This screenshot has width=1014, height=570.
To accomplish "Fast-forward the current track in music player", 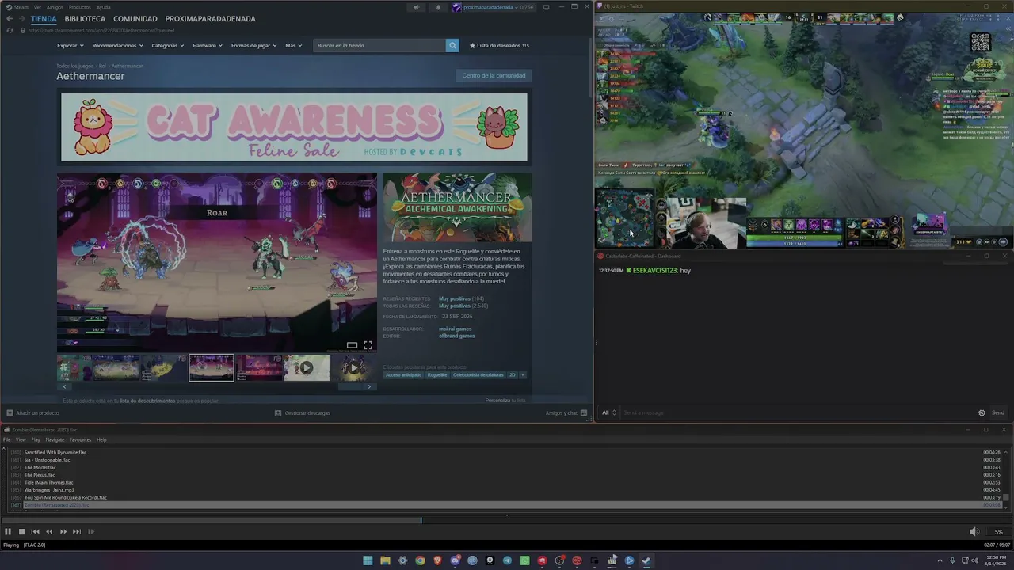I will pyautogui.click(x=63, y=532).
